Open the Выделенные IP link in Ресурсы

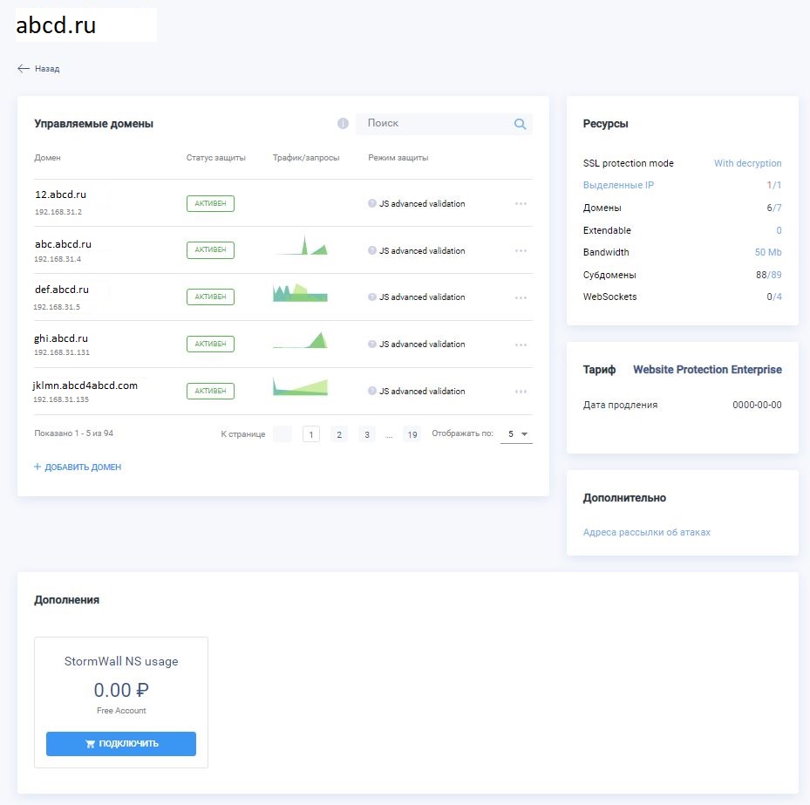[618, 185]
